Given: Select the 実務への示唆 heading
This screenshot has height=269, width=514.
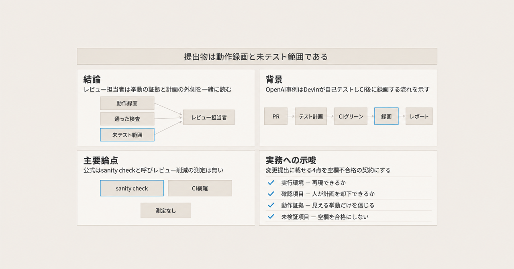Looking at the screenshot, I should pyautogui.click(x=291, y=160).
